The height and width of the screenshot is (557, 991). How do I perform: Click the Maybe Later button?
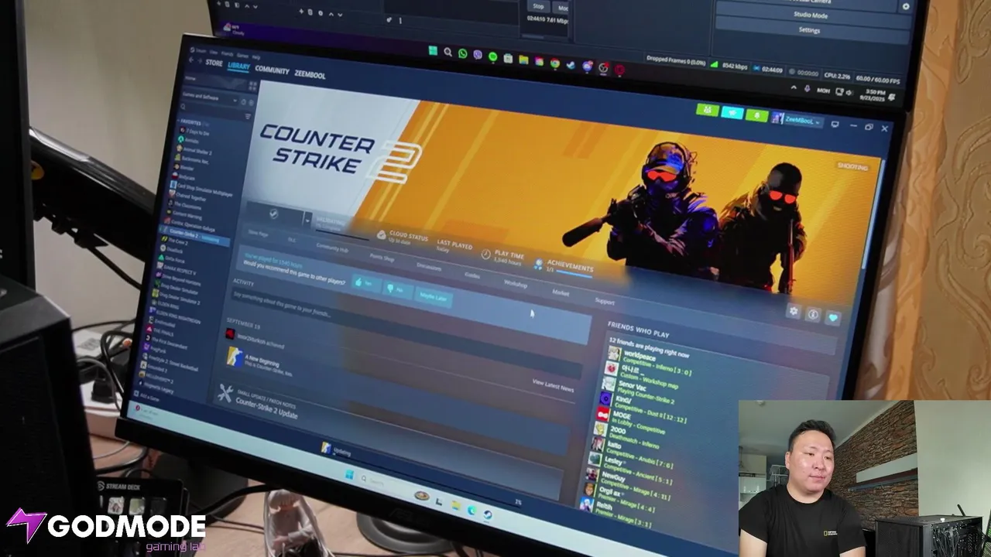coord(432,297)
